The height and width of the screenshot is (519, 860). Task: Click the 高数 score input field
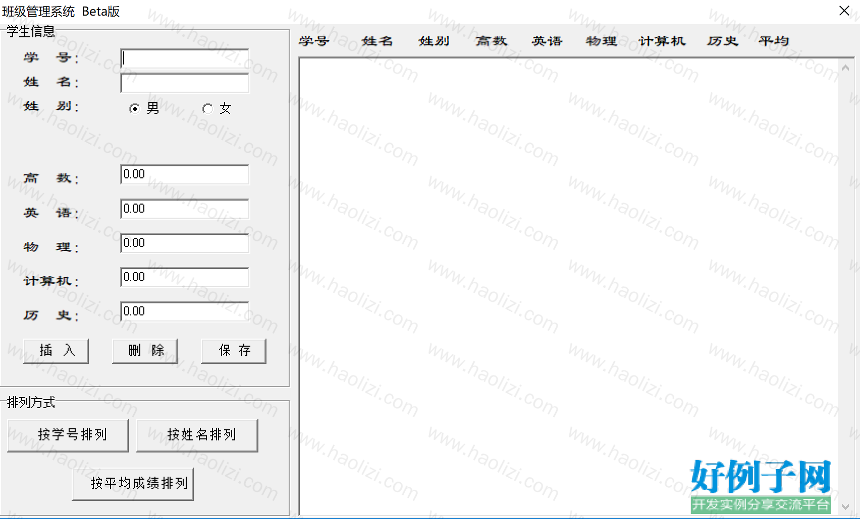(185, 175)
